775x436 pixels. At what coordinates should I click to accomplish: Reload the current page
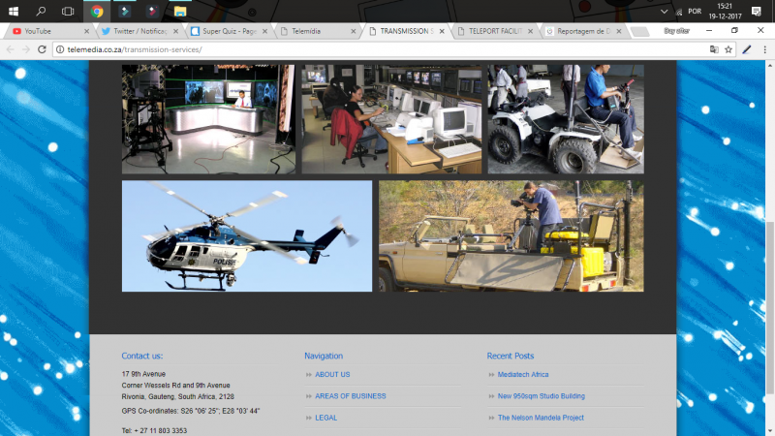point(42,49)
